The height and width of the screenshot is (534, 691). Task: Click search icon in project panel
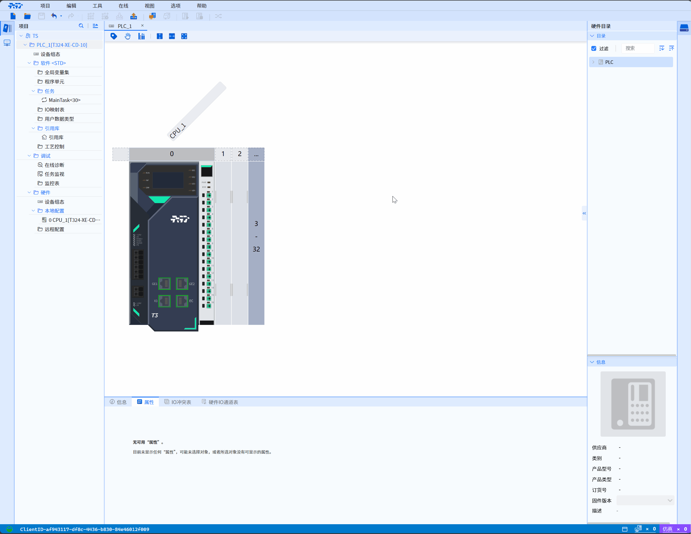81,26
